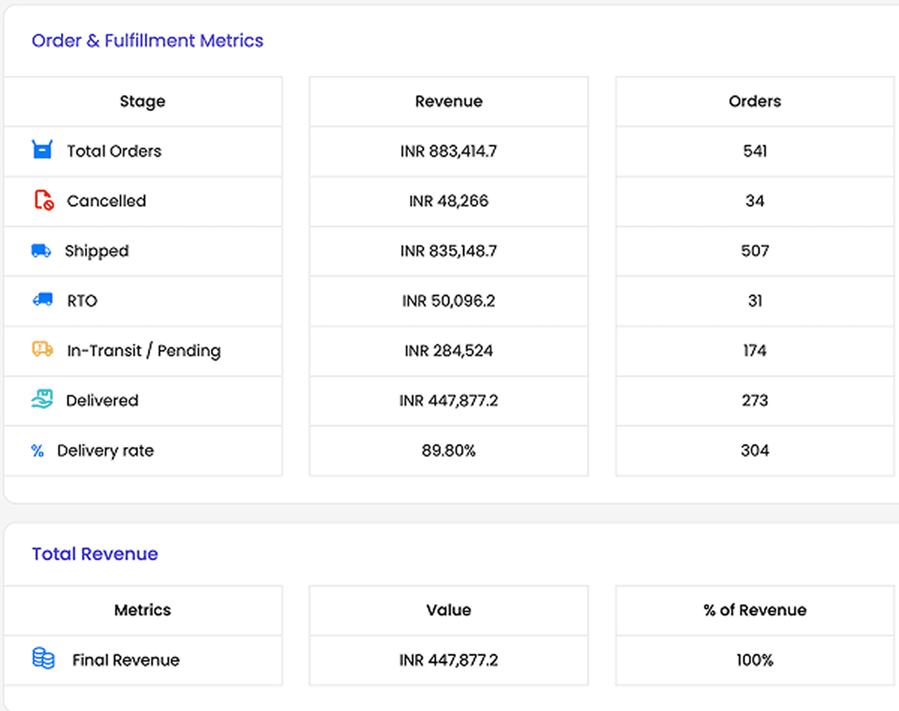Select revenue value INR 50,096.2
The width and height of the screenshot is (899, 711).
[449, 301]
